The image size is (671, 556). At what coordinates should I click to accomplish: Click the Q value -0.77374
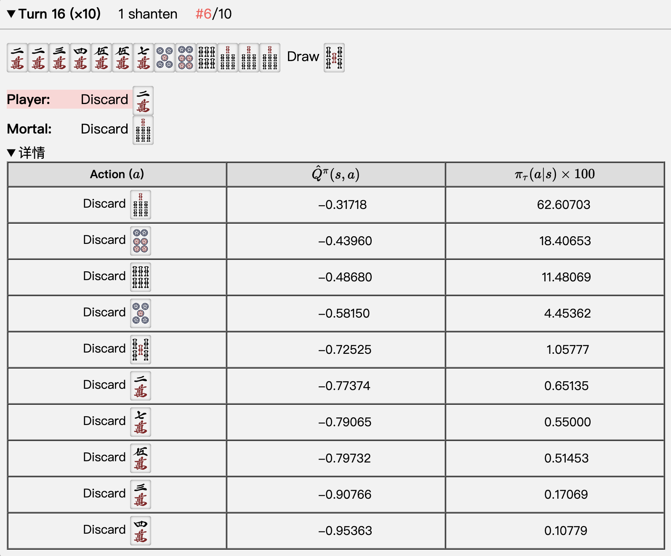[x=344, y=386]
